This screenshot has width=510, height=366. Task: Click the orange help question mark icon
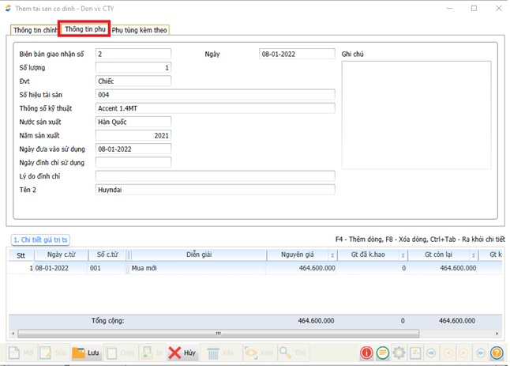point(497,353)
